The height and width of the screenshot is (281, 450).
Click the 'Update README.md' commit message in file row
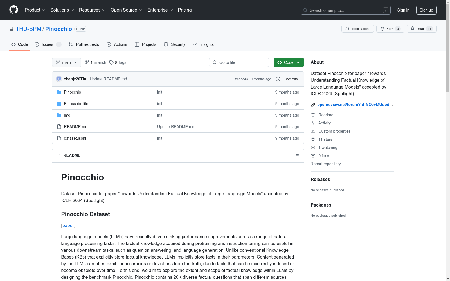point(176,127)
